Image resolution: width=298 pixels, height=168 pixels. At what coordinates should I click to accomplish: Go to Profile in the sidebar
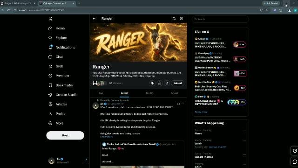pyautogui.click(x=57, y=114)
